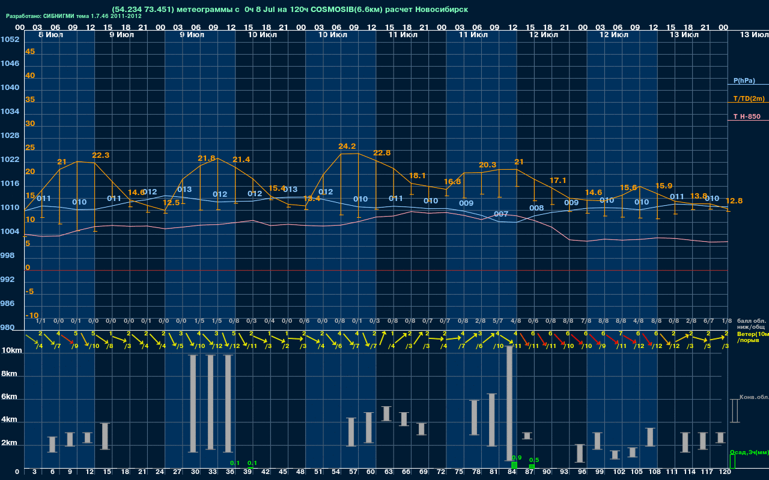Click the 0.5 precipitation amount label
The width and height of the screenshot is (769, 480).
point(534,460)
